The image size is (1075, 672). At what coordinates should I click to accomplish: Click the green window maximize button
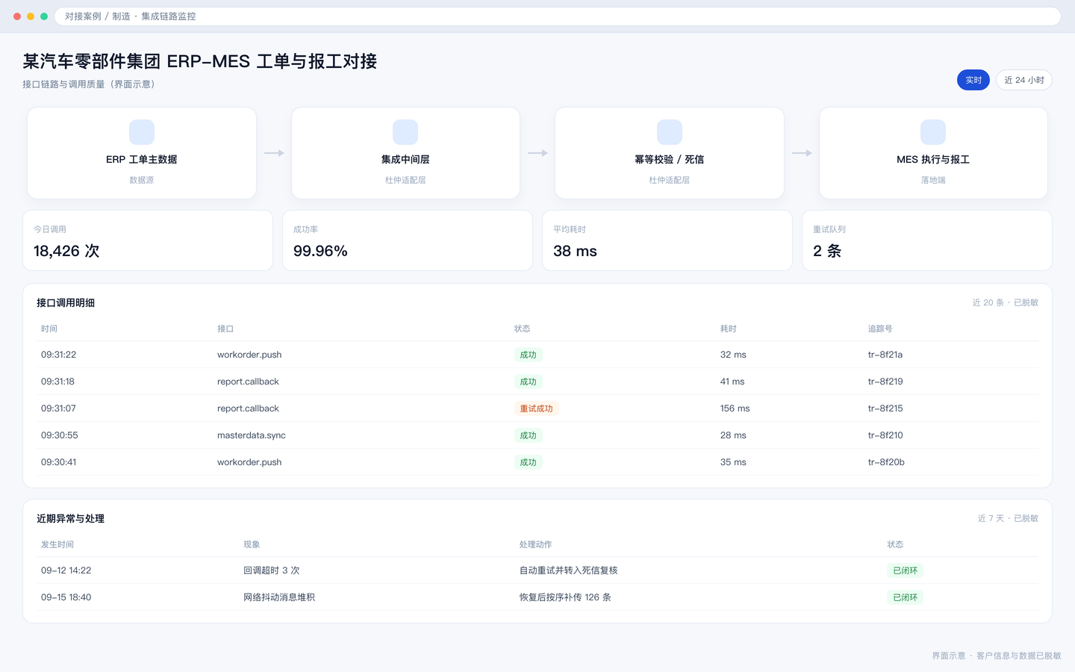pos(44,16)
